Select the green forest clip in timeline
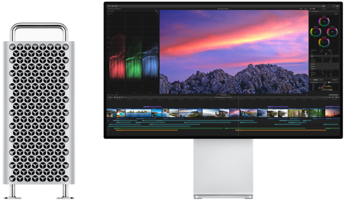Viewport: 345px width, 202px height. 317,113
